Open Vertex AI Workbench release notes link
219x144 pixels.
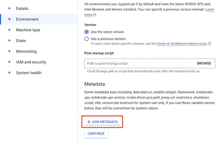coord(182,44)
